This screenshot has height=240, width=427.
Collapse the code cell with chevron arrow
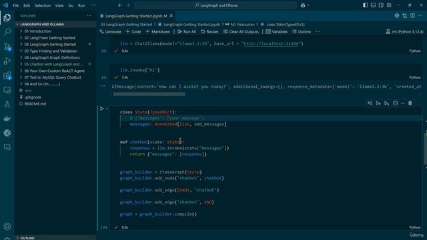click(x=107, y=109)
